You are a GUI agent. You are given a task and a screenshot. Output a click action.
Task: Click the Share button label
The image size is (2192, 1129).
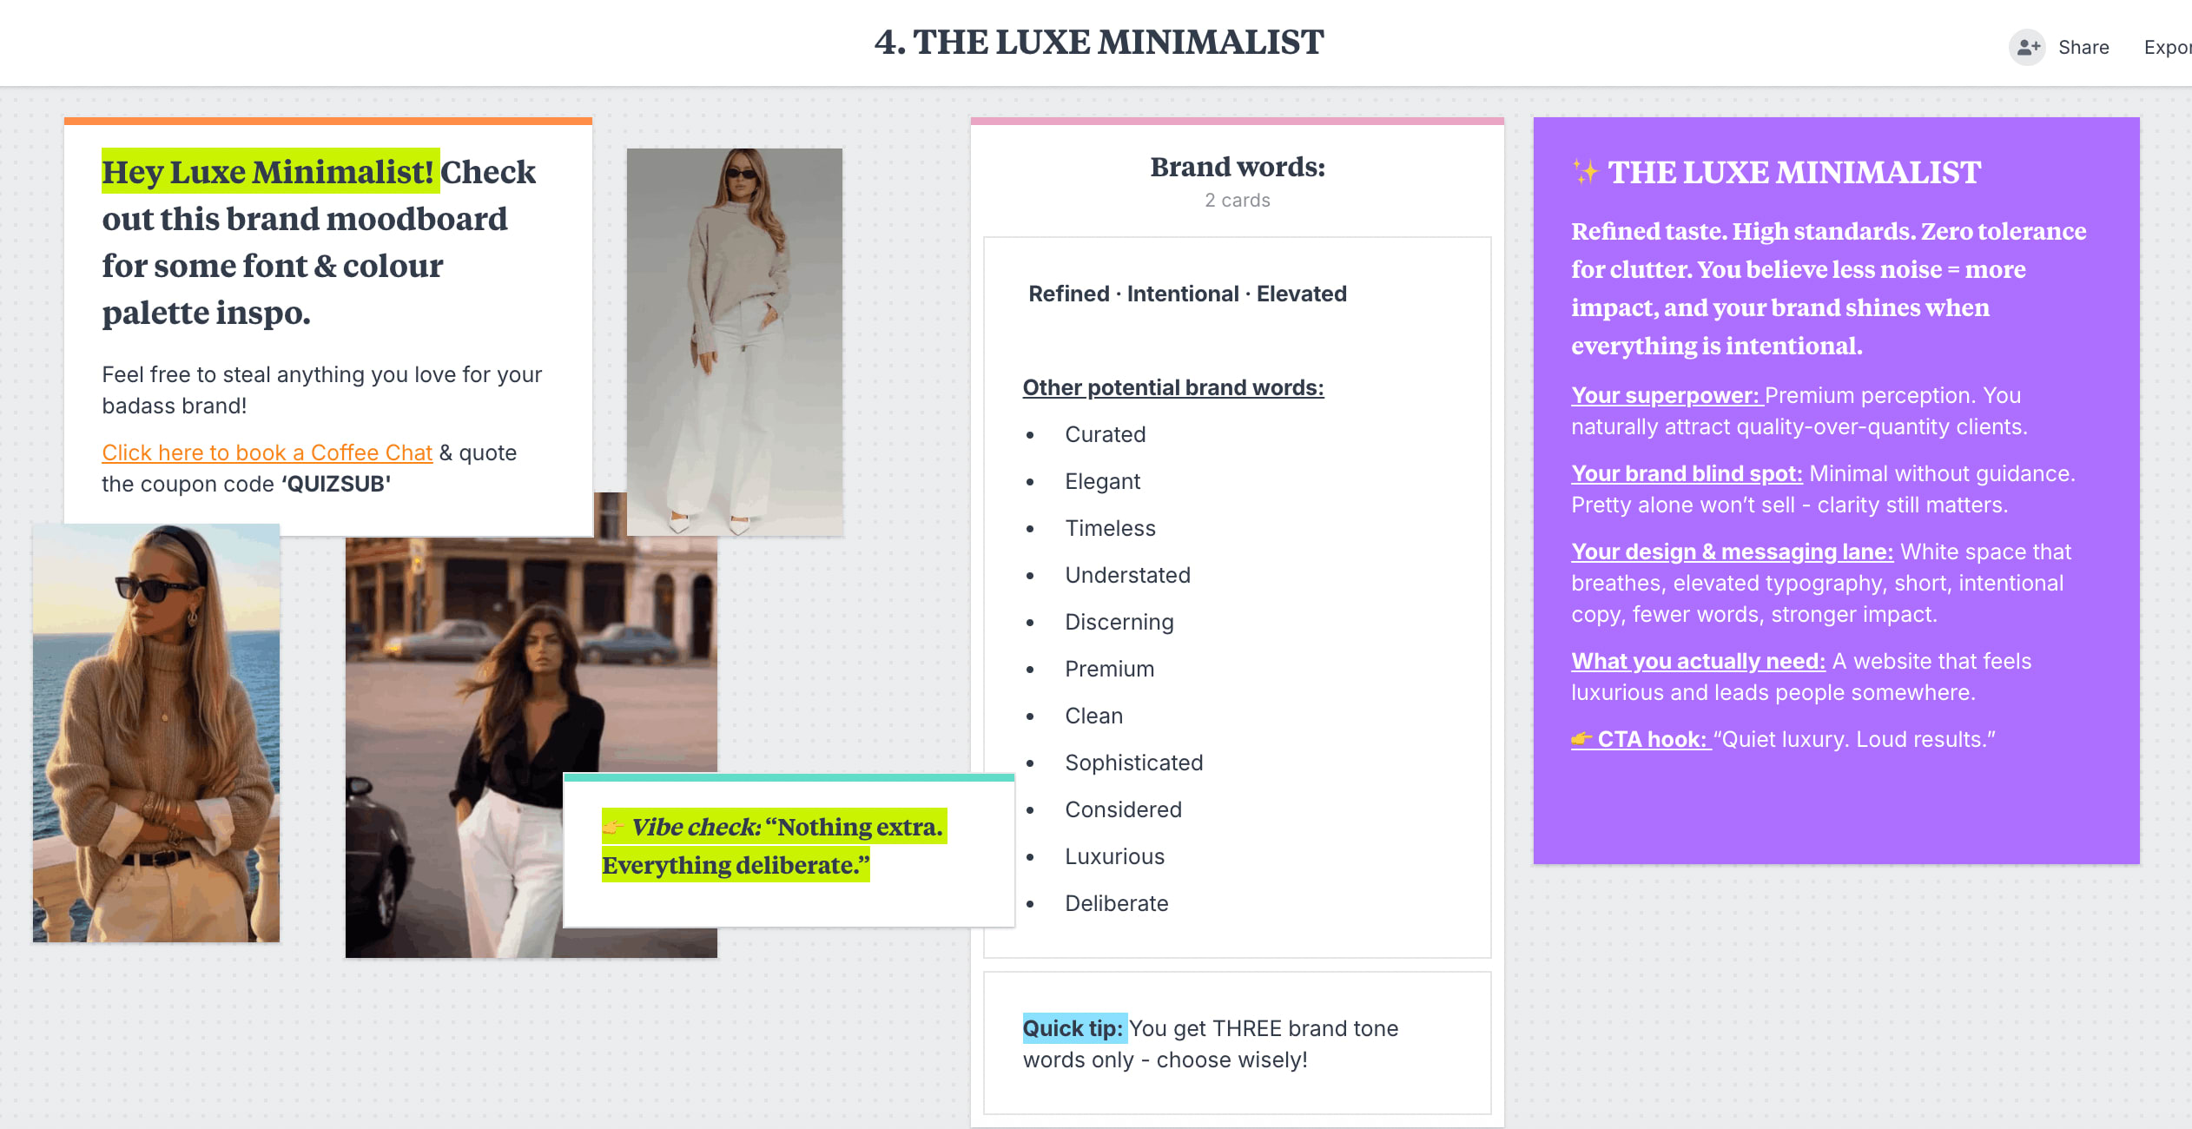click(x=2083, y=47)
